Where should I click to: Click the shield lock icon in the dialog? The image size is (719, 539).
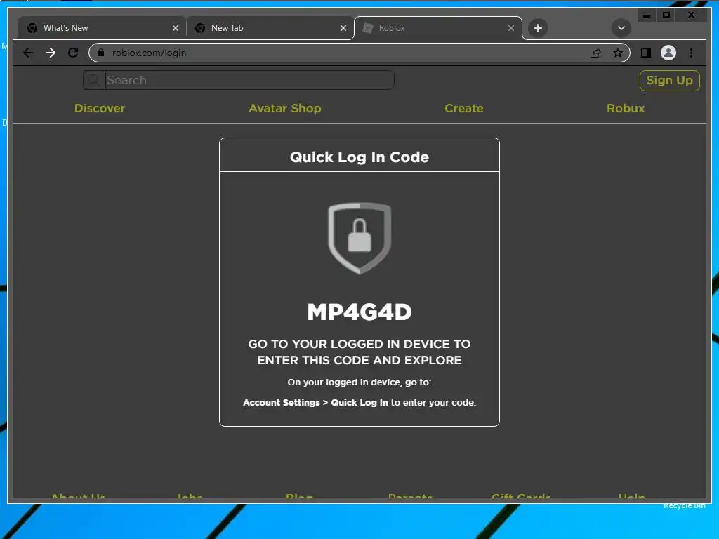(359, 239)
